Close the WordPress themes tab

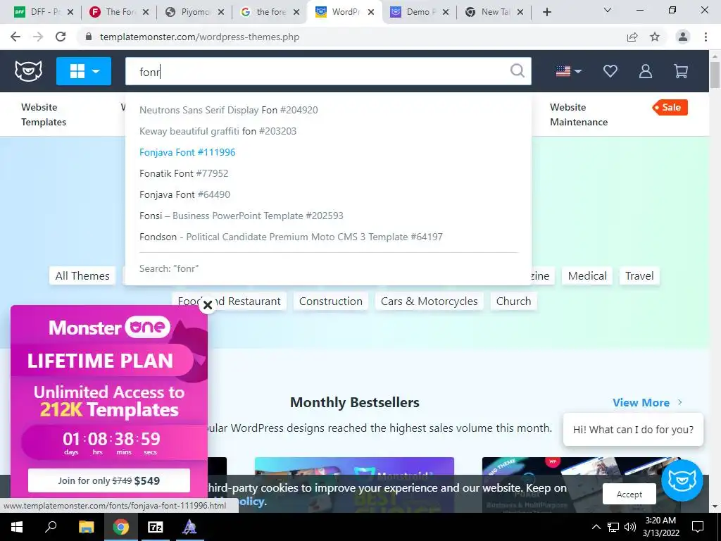370,13
